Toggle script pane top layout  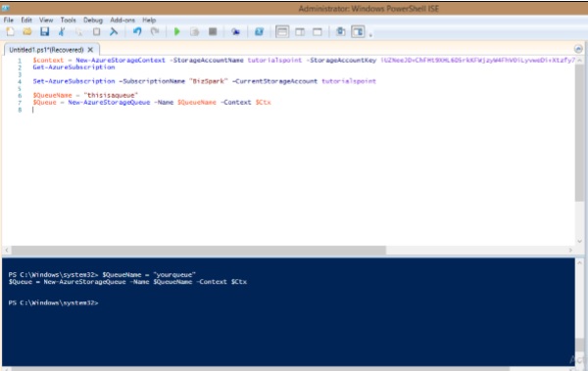[x=282, y=32]
